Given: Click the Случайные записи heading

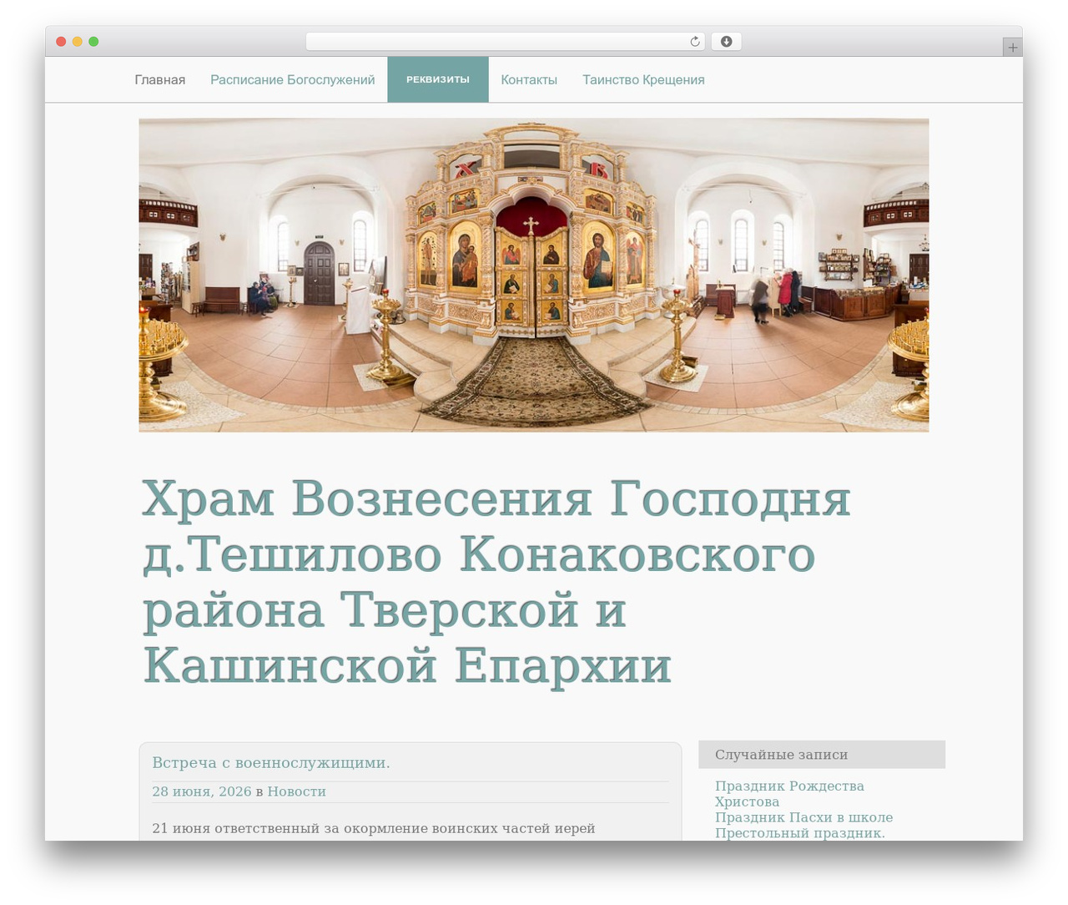Looking at the screenshot, I should click(x=822, y=755).
